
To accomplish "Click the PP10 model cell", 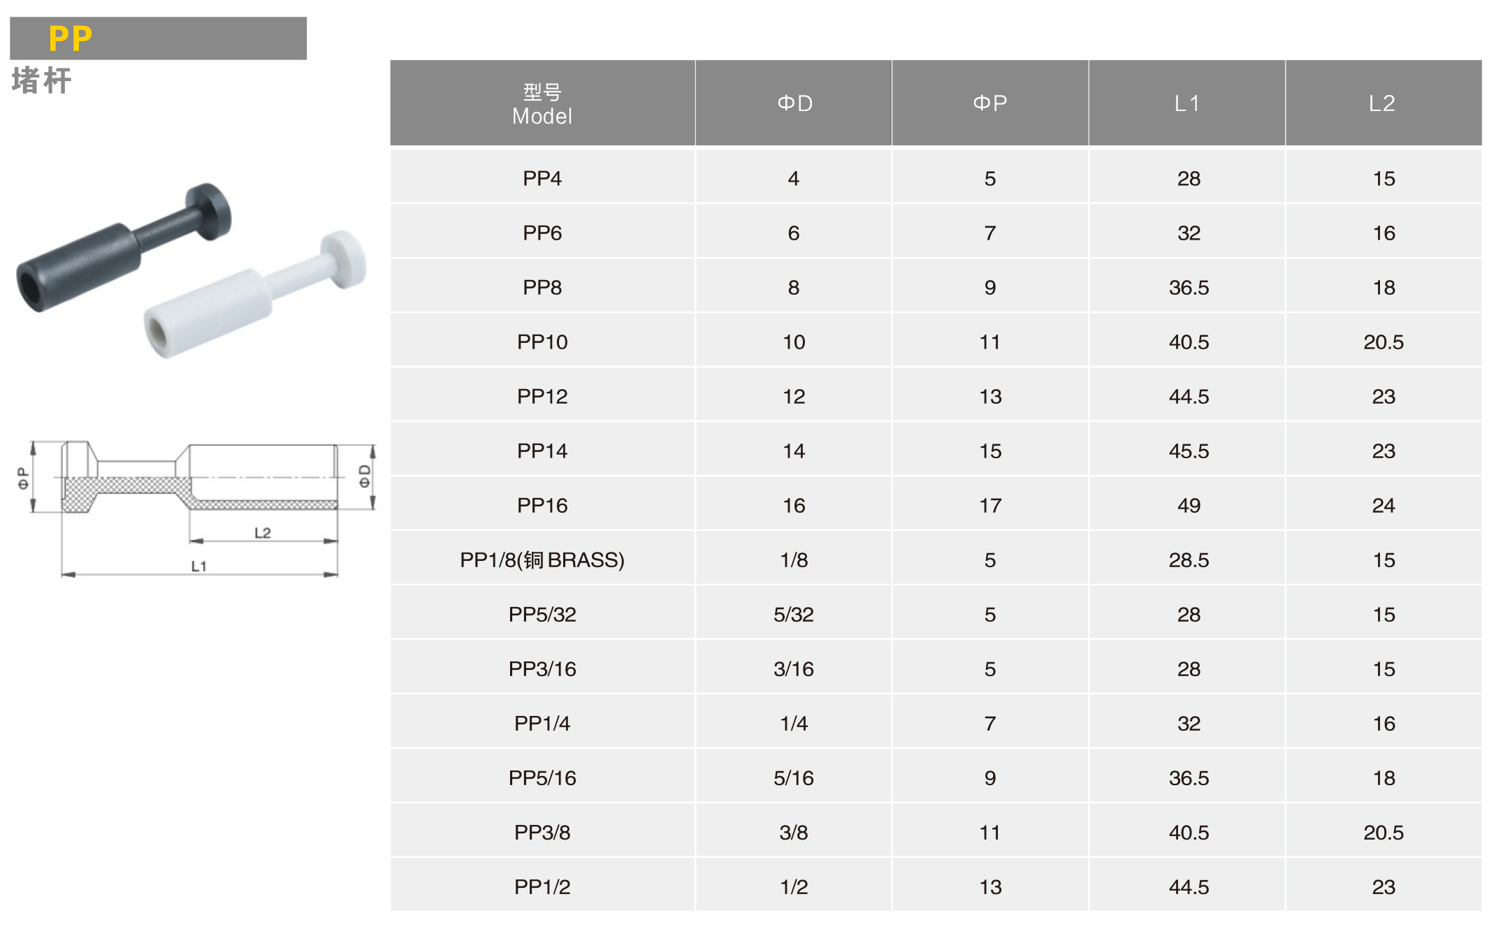I will 542,342.
